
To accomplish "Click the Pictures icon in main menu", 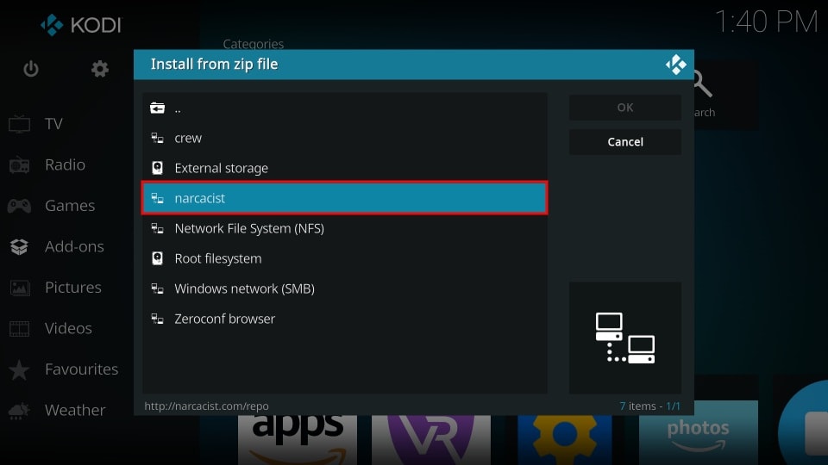I will coord(20,288).
